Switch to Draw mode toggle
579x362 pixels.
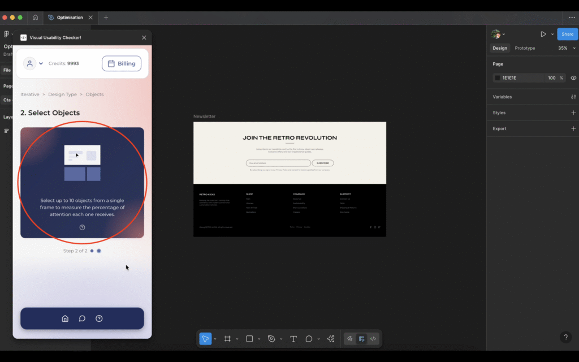(x=350, y=339)
